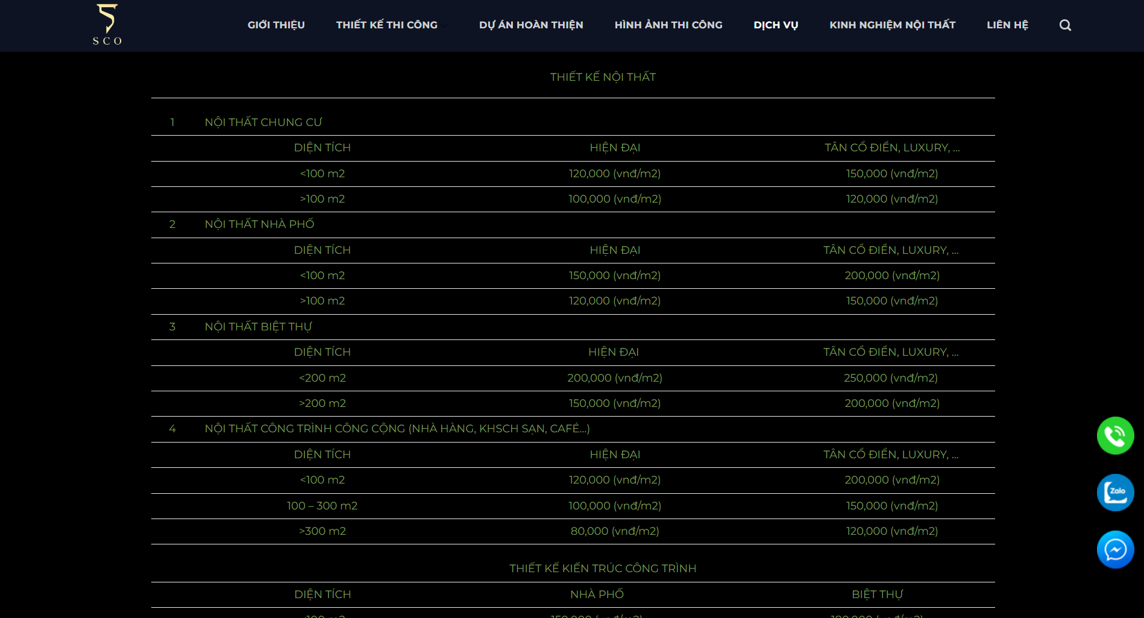
Task: Click the Thiết Kế Kiến Trúc Công Trình title
Action: pos(603,569)
